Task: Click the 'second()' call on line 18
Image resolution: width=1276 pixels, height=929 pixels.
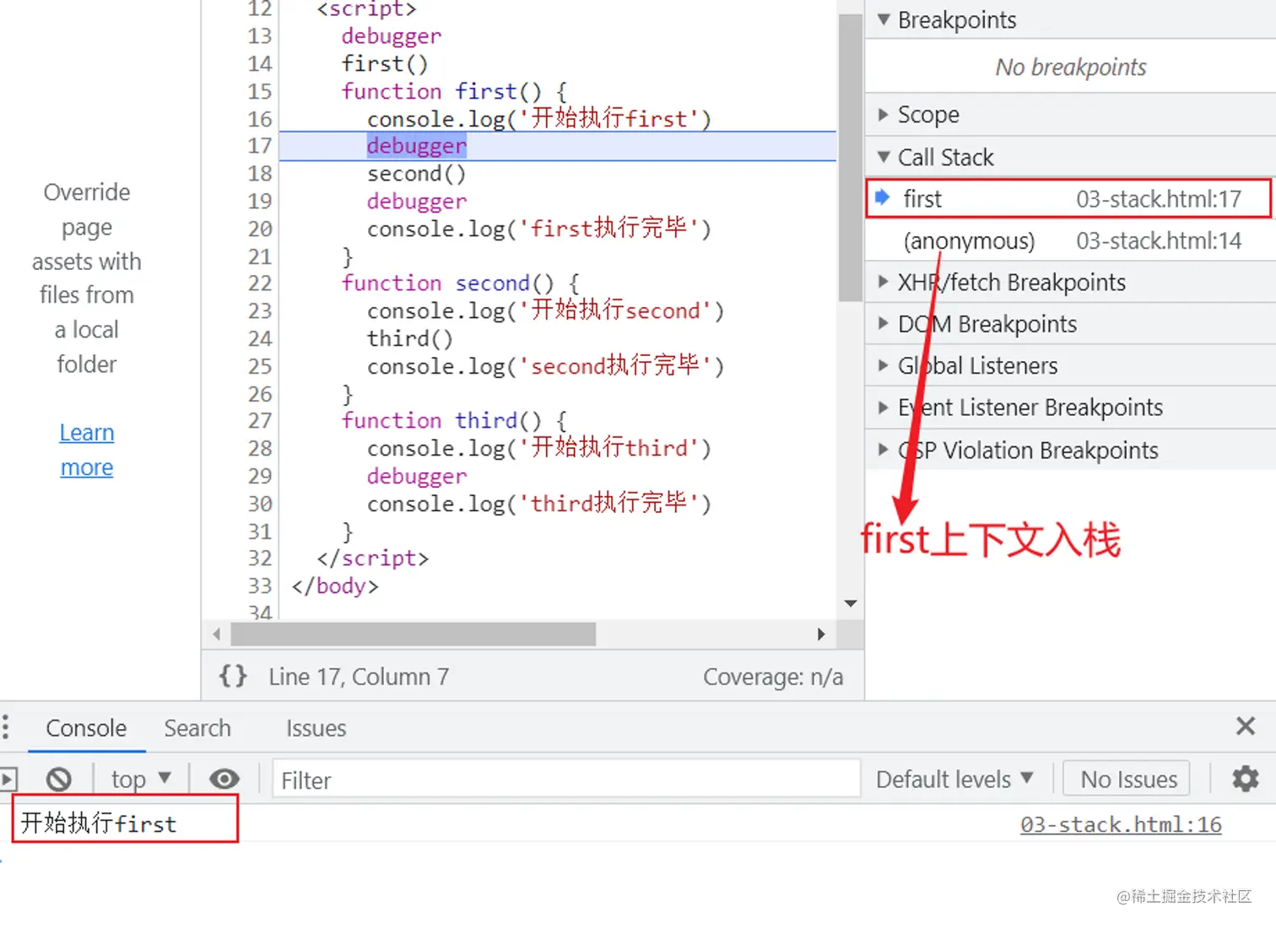Action: click(417, 174)
